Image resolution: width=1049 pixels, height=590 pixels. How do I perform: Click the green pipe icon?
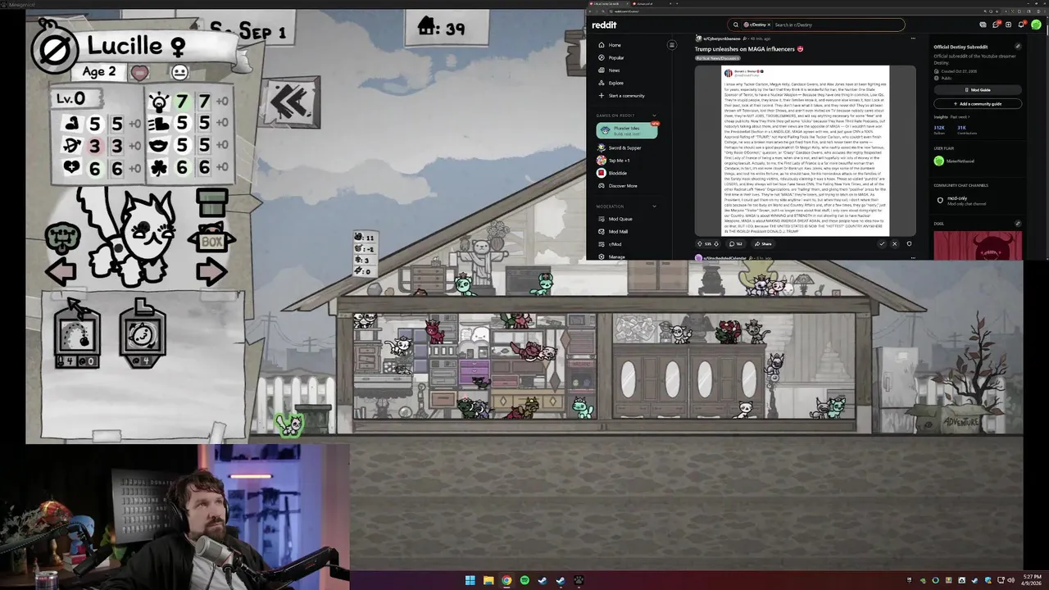211,202
